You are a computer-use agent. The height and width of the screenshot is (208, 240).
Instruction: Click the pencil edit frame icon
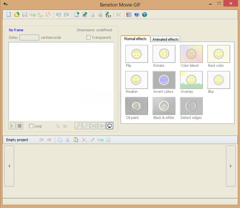pos(92,140)
